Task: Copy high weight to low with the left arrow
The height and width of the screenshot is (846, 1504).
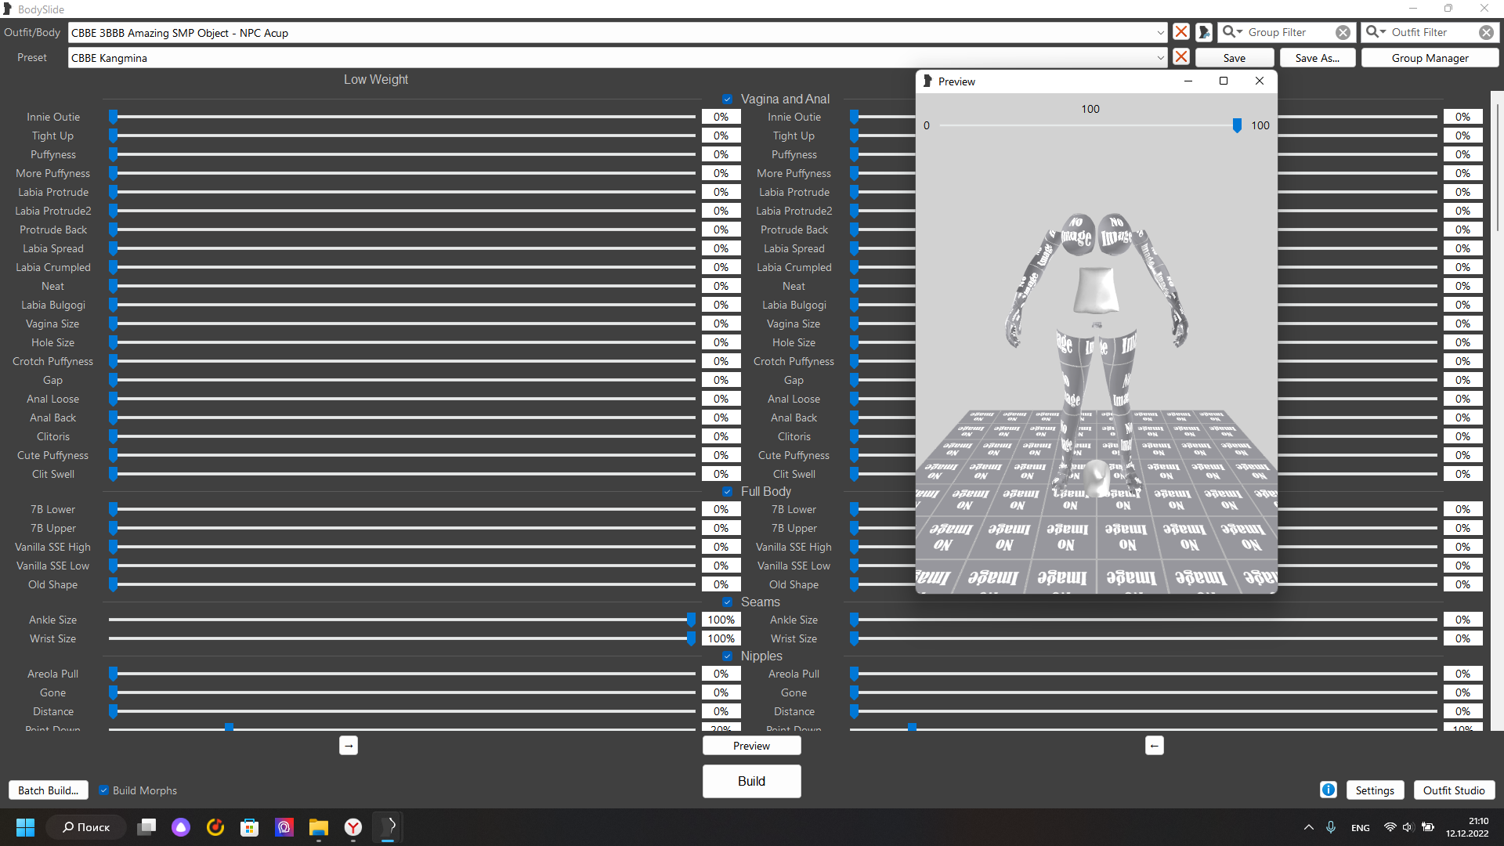Action: click(x=1154, y=746)
